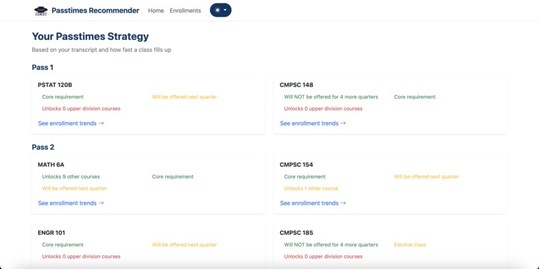
Task: See enrollment trends for PSTAT 120B
Action: tap(71, 123)
